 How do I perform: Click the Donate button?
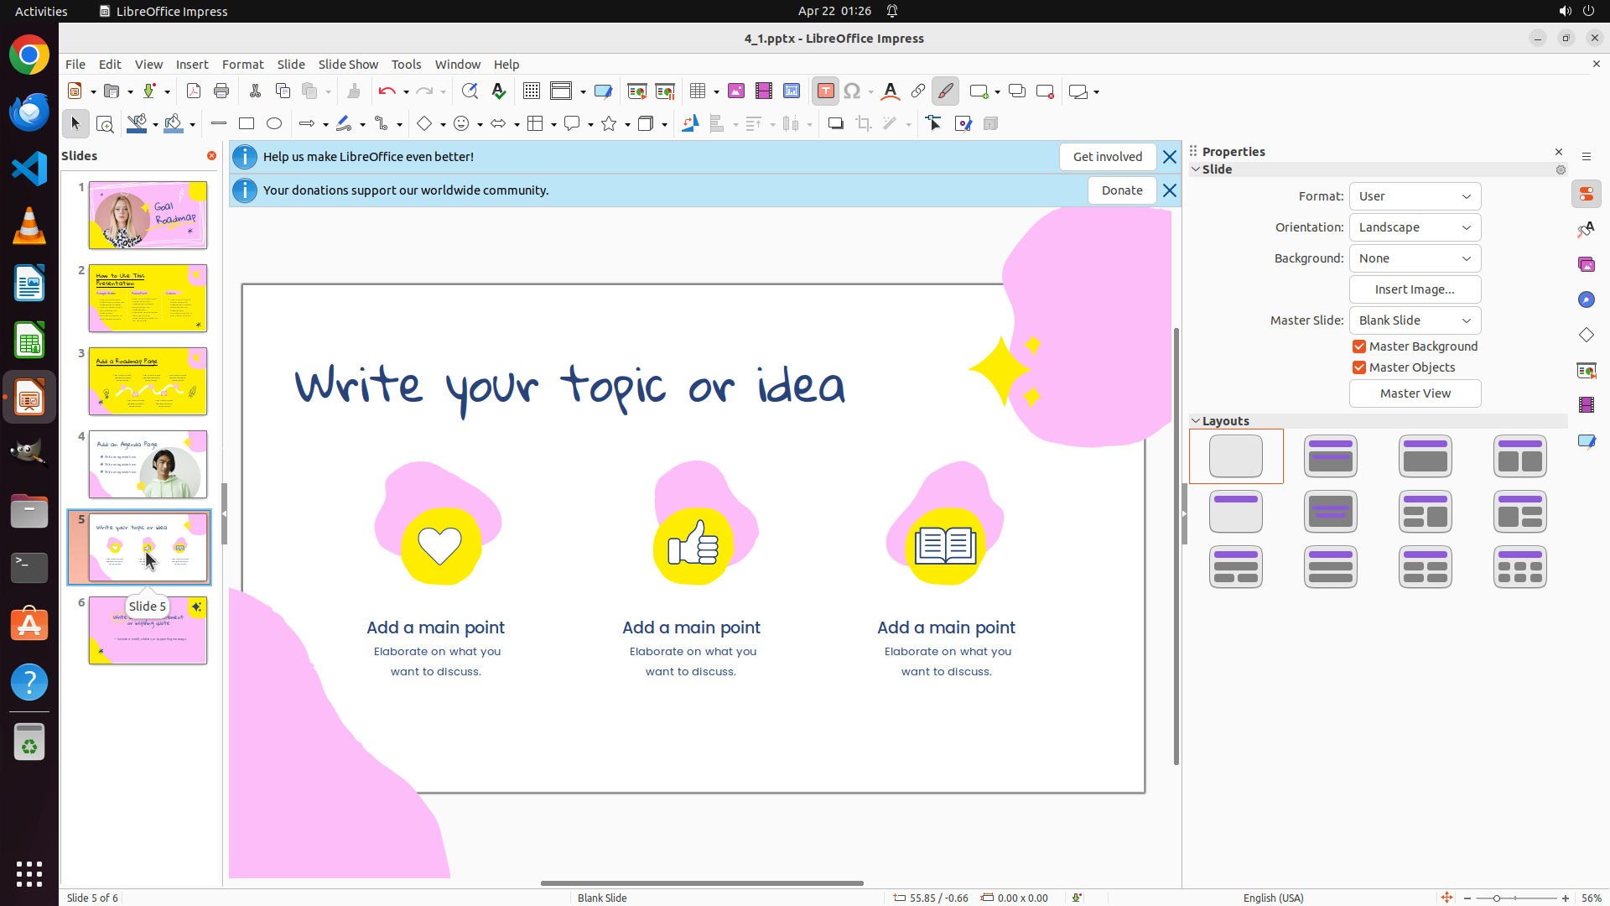[1121, 190]
